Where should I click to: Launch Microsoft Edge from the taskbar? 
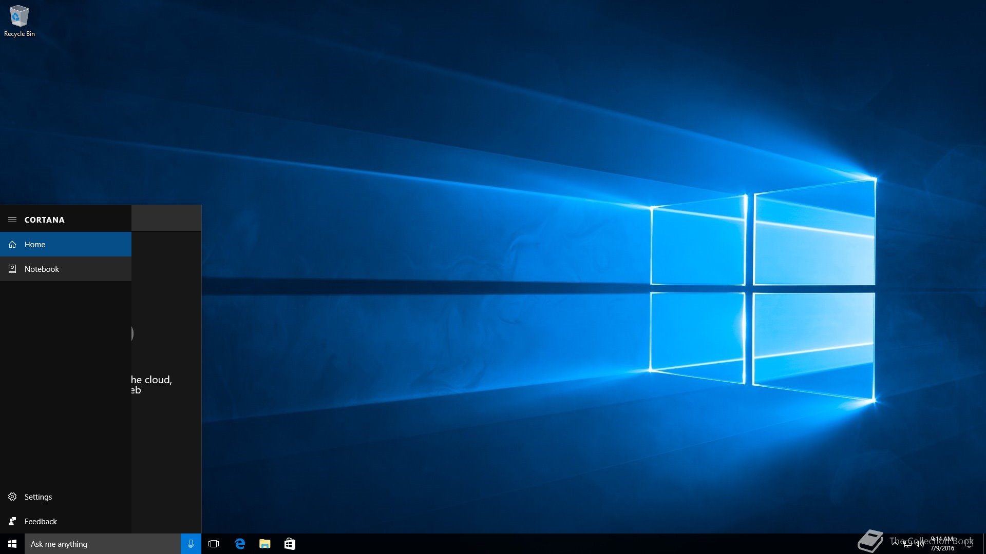pyautogui.click(x=240, y=544)
